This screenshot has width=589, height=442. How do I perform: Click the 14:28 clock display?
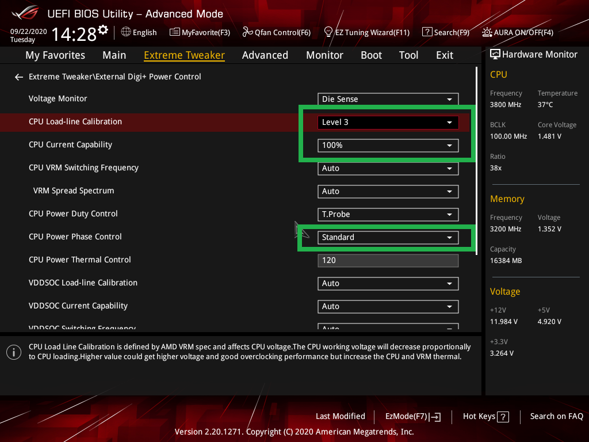pyautogui.click(x=74, y=35)
